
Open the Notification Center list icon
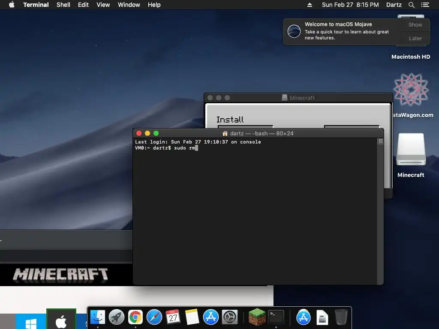click(425, 5)
